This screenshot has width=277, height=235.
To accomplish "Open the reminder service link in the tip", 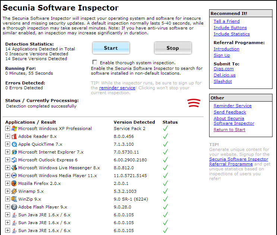I will (x=117, y=88).
